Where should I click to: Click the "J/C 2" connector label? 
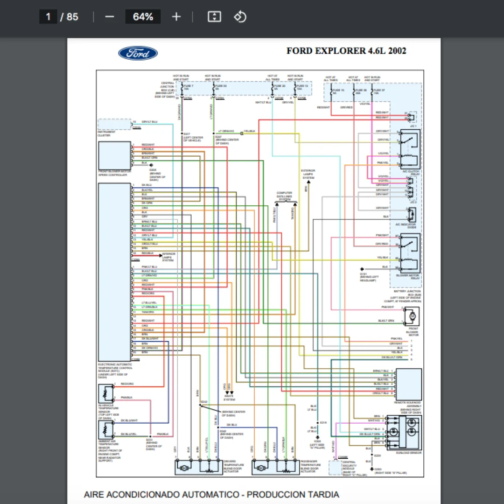413,202
